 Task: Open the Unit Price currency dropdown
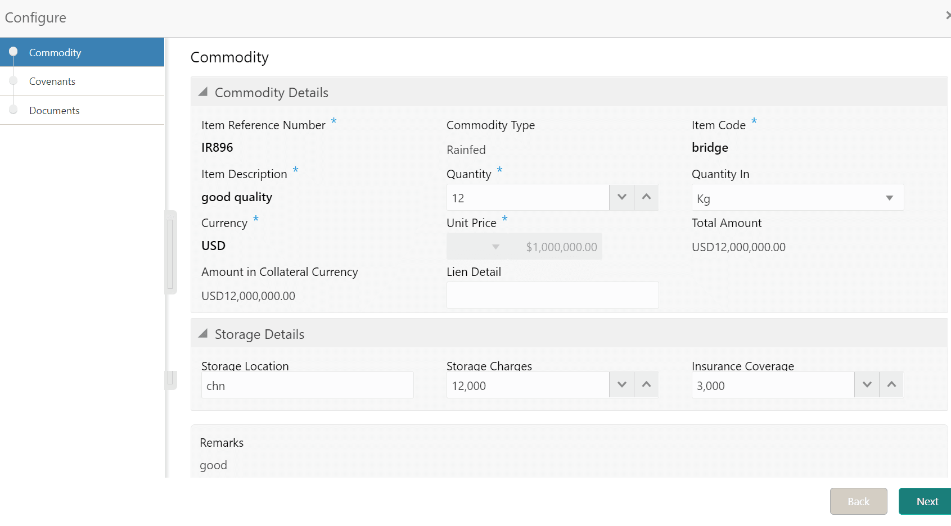pos(495,246)
